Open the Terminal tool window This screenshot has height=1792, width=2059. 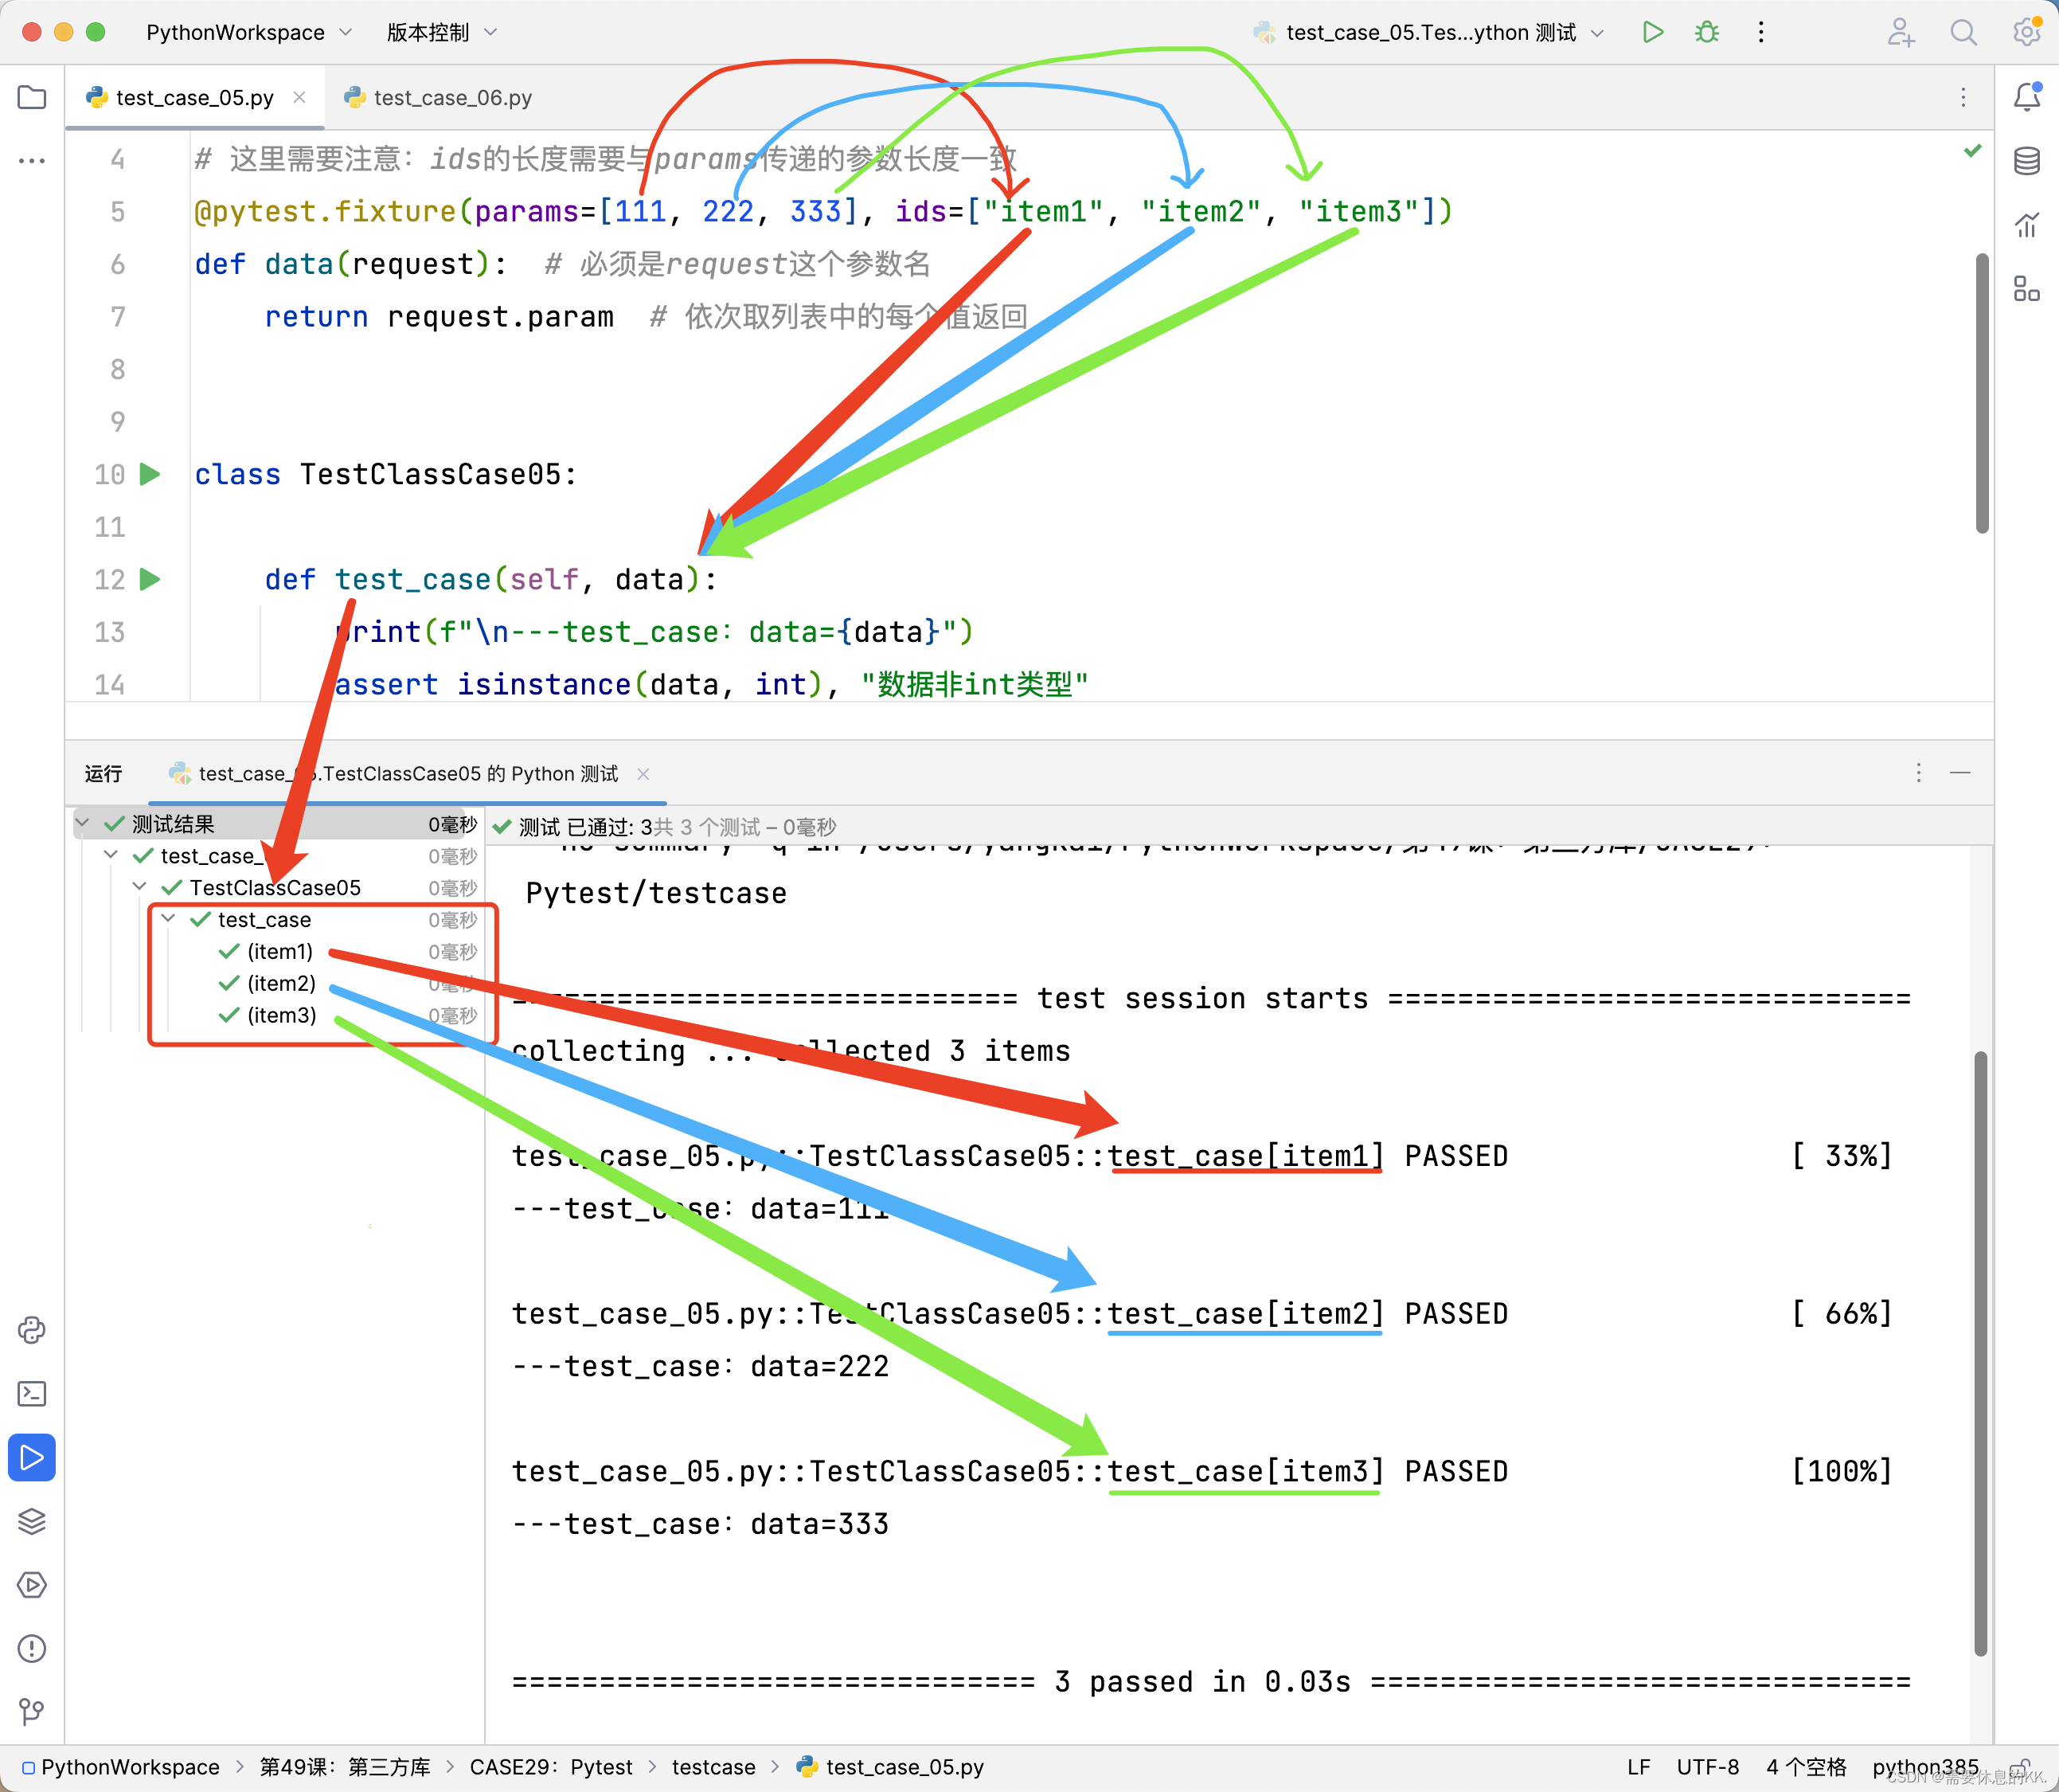pyautogui.click(x=32, y=1393)
